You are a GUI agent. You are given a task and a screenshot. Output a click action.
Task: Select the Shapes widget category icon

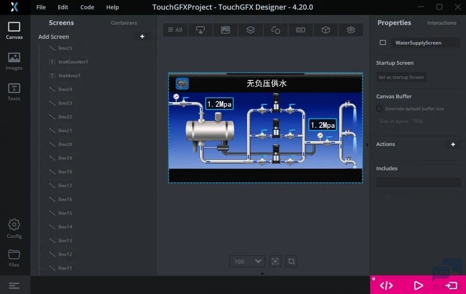275,30
